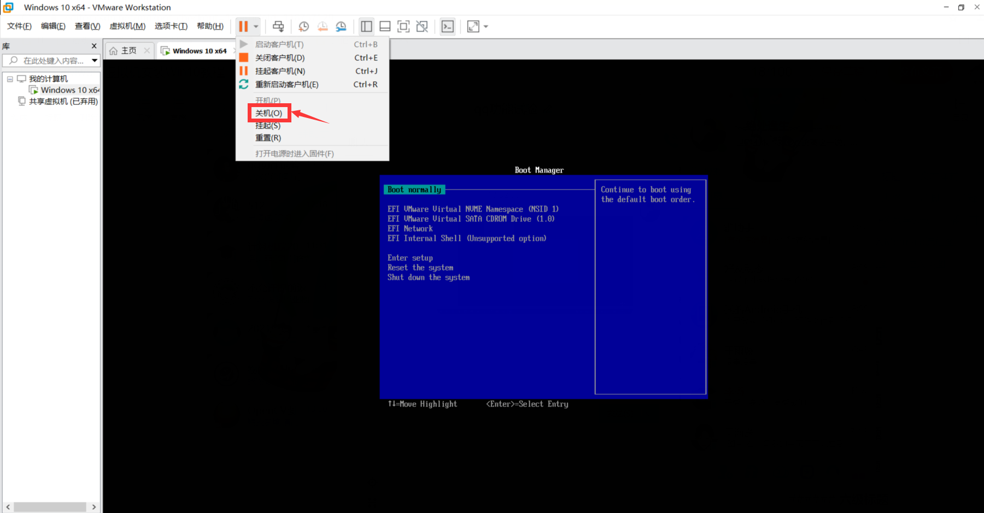
Task: Click the orange stop square icon
Action: 244,57
